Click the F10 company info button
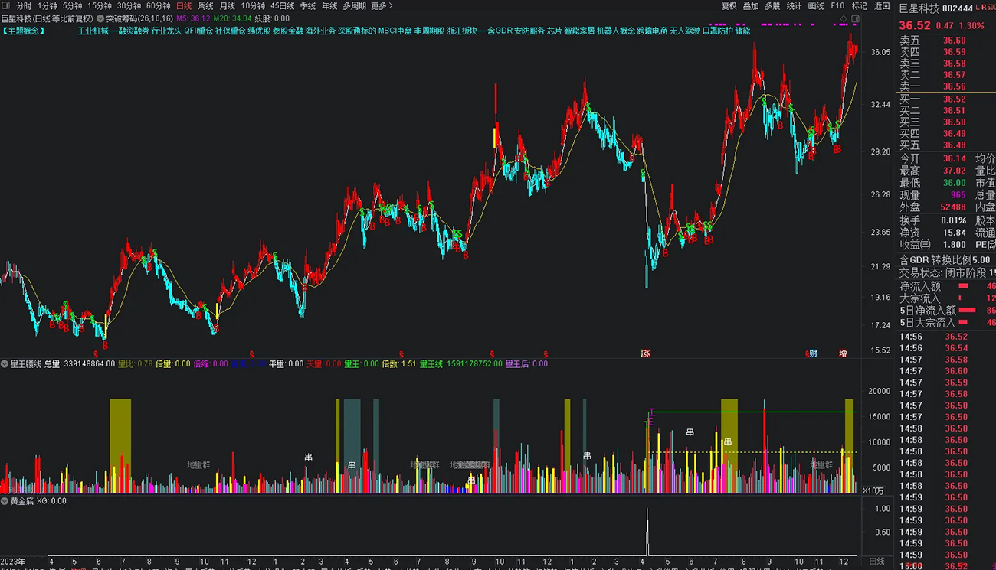 (837, 6)
